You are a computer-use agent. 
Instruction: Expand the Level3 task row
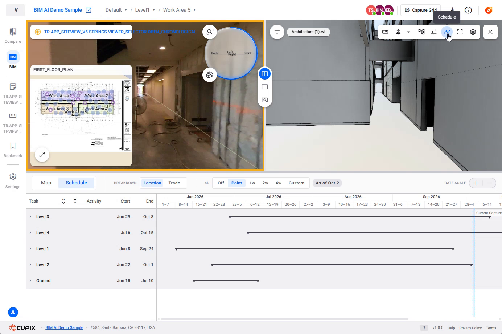(30, 217)
